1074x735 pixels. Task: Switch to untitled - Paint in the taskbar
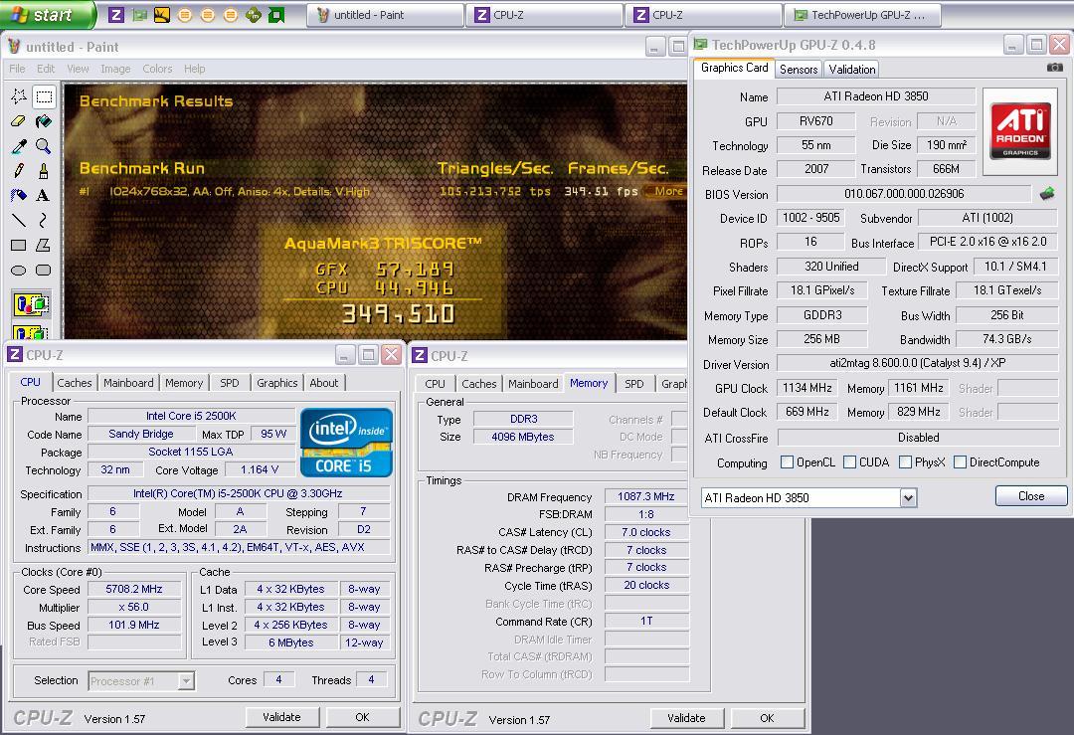[385, 14]
